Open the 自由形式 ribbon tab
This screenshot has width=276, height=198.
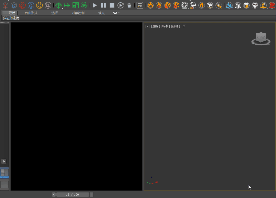click(31, 13)
